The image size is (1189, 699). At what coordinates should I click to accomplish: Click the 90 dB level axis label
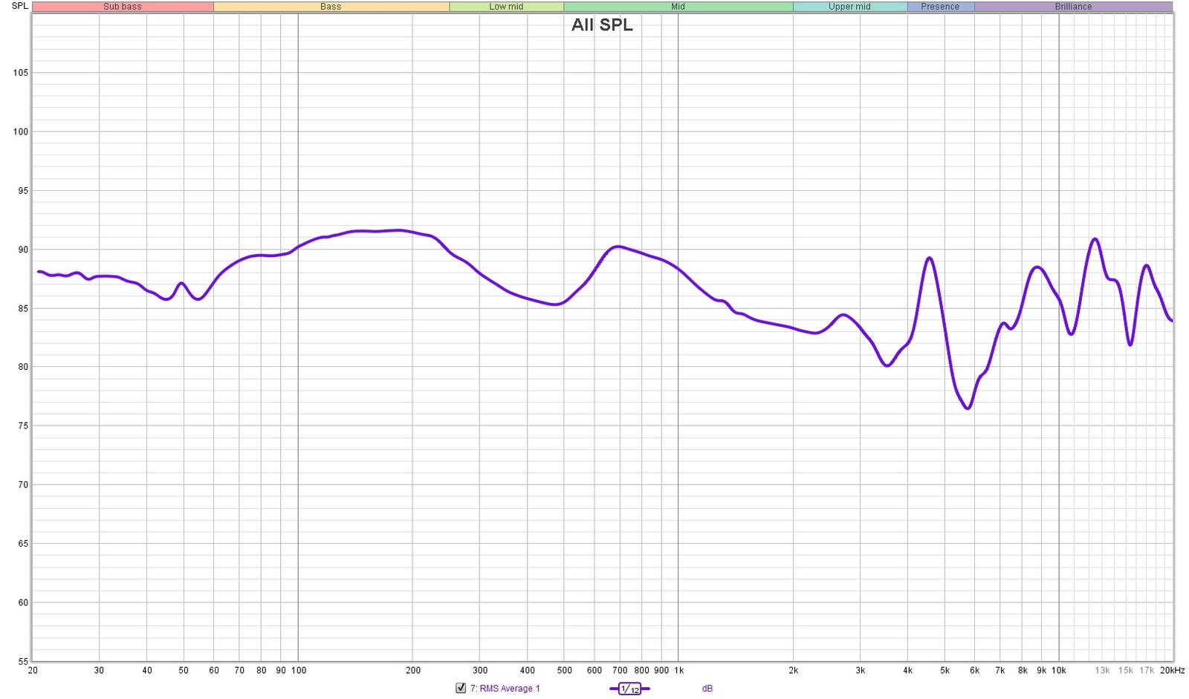(23, 250)
